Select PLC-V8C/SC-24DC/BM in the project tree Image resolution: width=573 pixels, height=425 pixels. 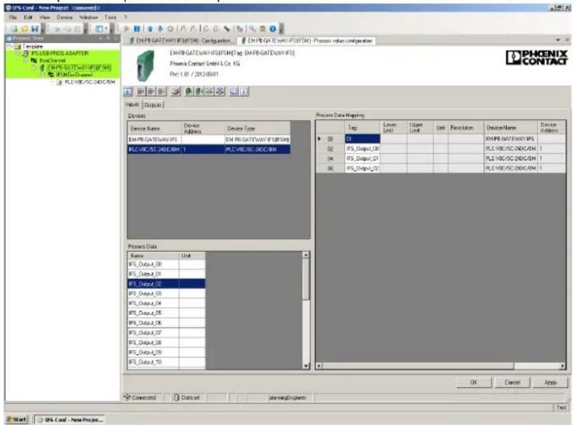tap(89, 82)
